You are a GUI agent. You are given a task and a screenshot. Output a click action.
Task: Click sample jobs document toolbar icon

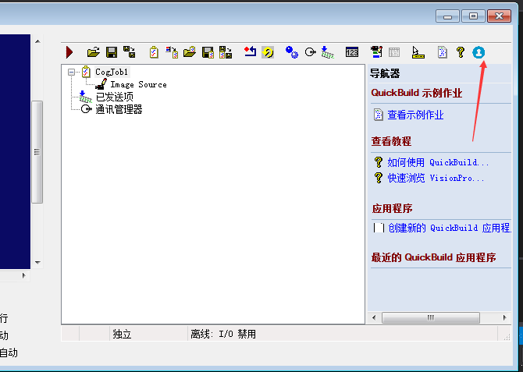(443, 52)
